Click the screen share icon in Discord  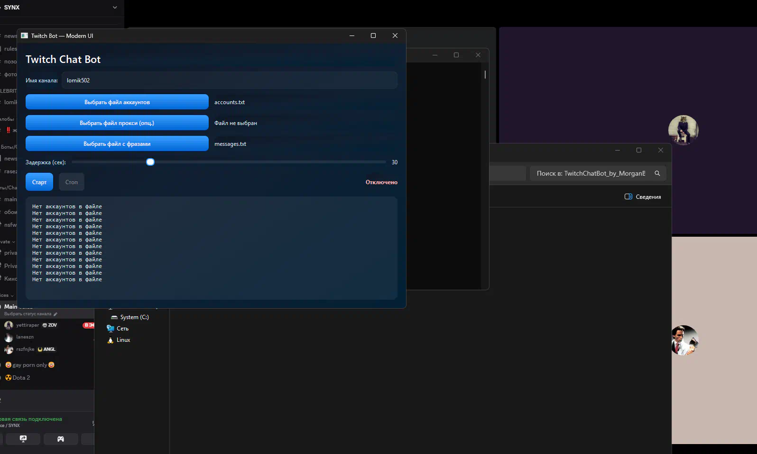23,439
